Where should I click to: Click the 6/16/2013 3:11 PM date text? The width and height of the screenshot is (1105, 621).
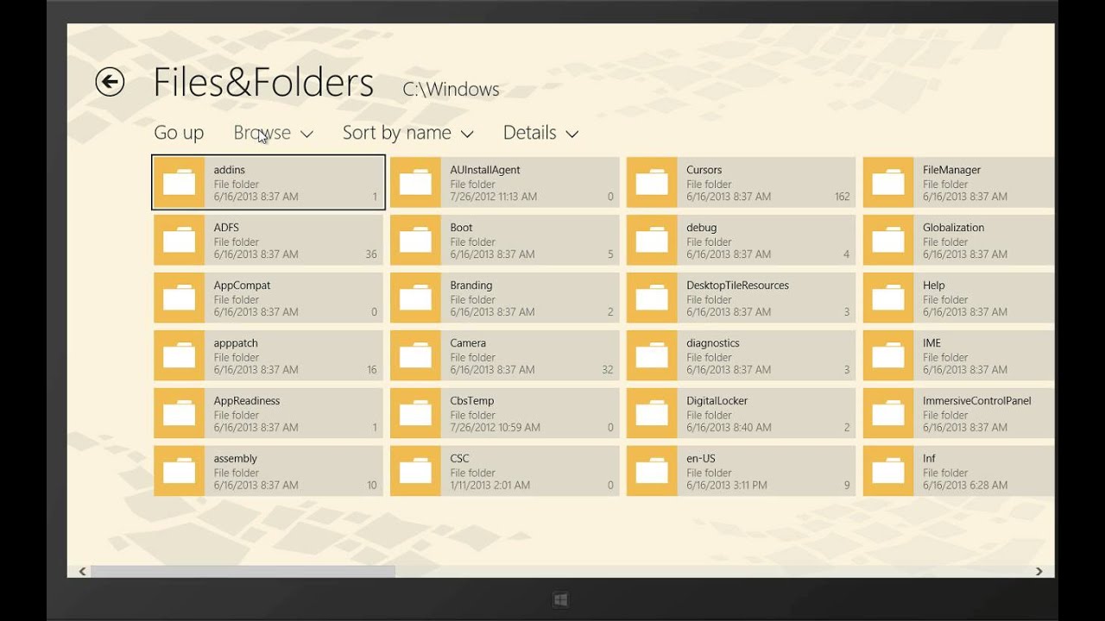tap(727, 485)
